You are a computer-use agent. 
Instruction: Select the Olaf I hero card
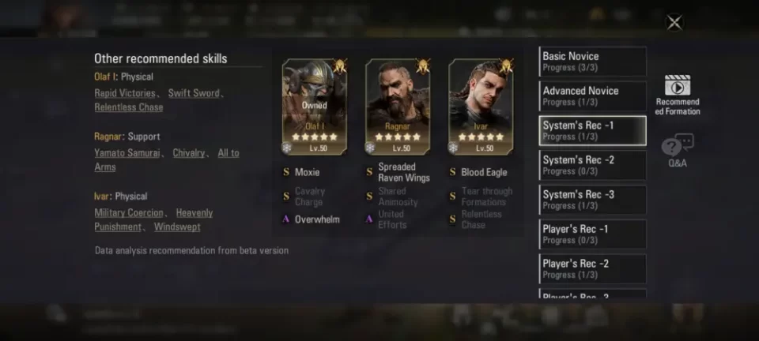coord(315,107)
